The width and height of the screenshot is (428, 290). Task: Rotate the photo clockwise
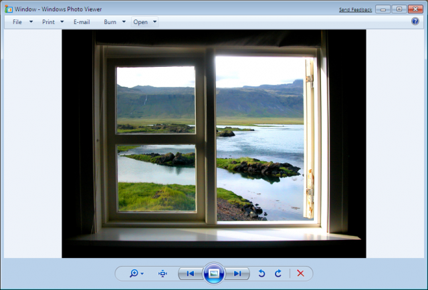(x=278, y=273)
